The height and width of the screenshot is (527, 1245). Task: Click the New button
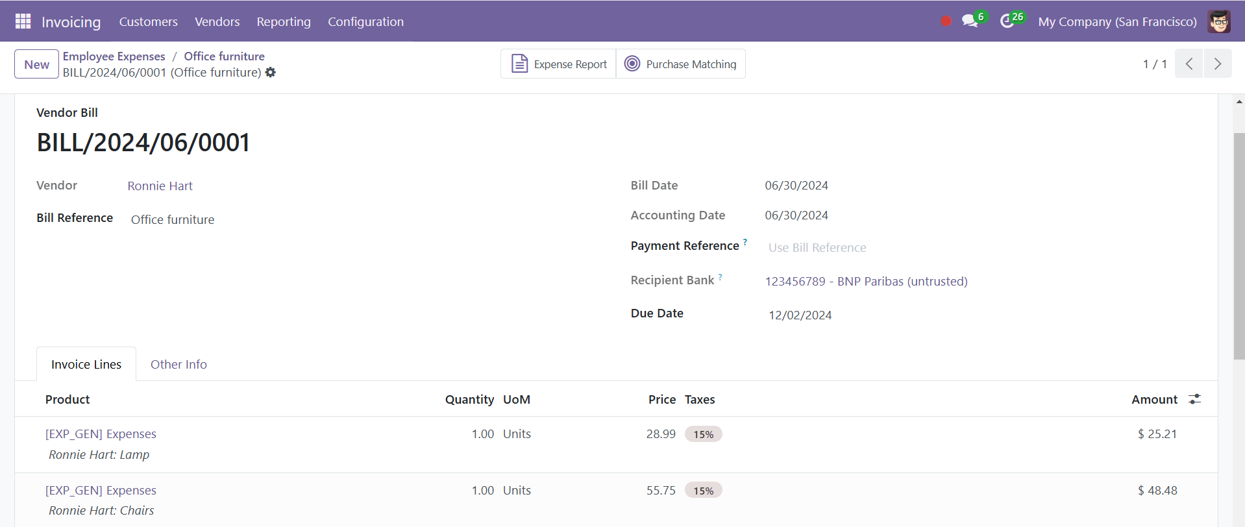(x=36, y=64)
